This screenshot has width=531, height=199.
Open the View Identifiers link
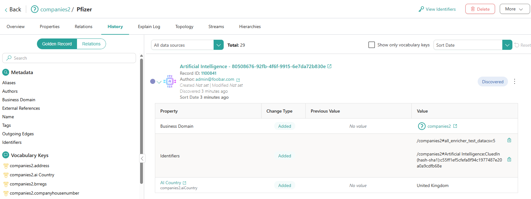(x=437, y=9)
